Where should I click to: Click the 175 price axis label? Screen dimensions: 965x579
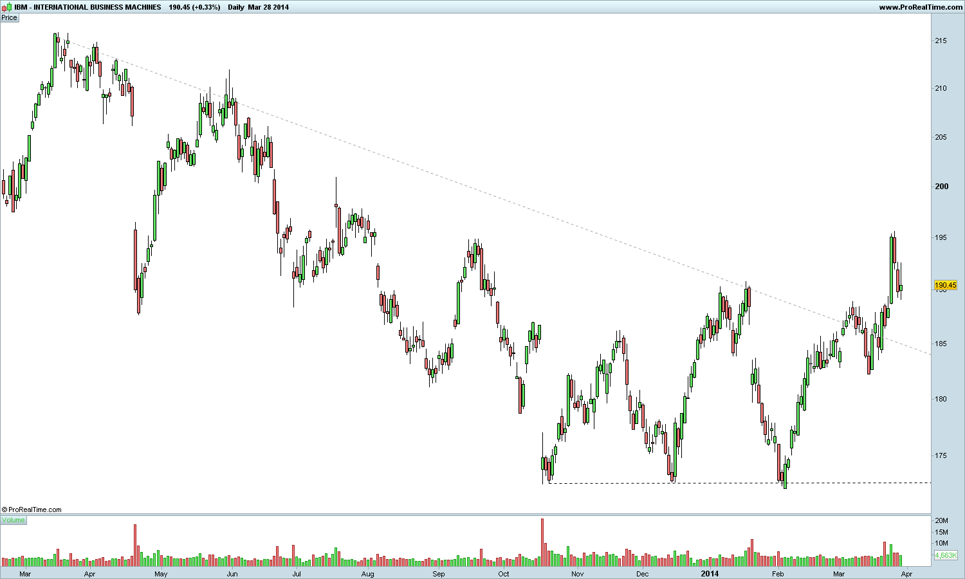tap(941, 455)
